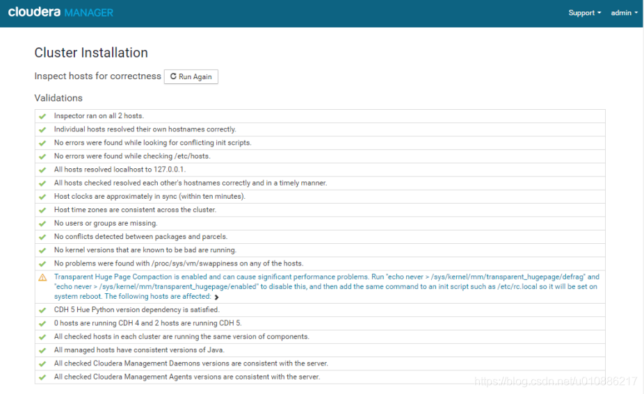Click text about bad kernel versions running

click(x=145, y=250)
